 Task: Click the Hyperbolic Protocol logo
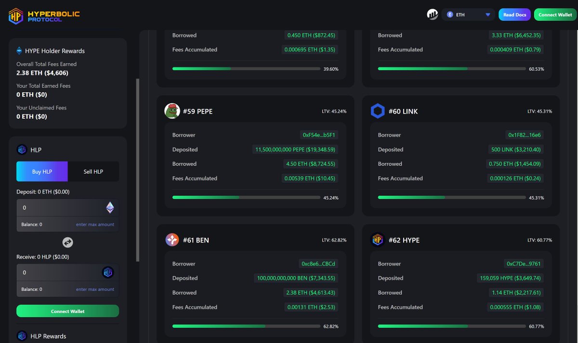click(x=44, y=15)
